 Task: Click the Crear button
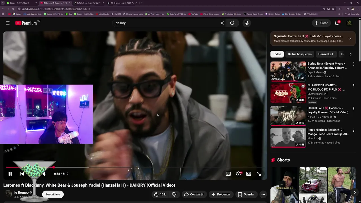click(321, 23)
